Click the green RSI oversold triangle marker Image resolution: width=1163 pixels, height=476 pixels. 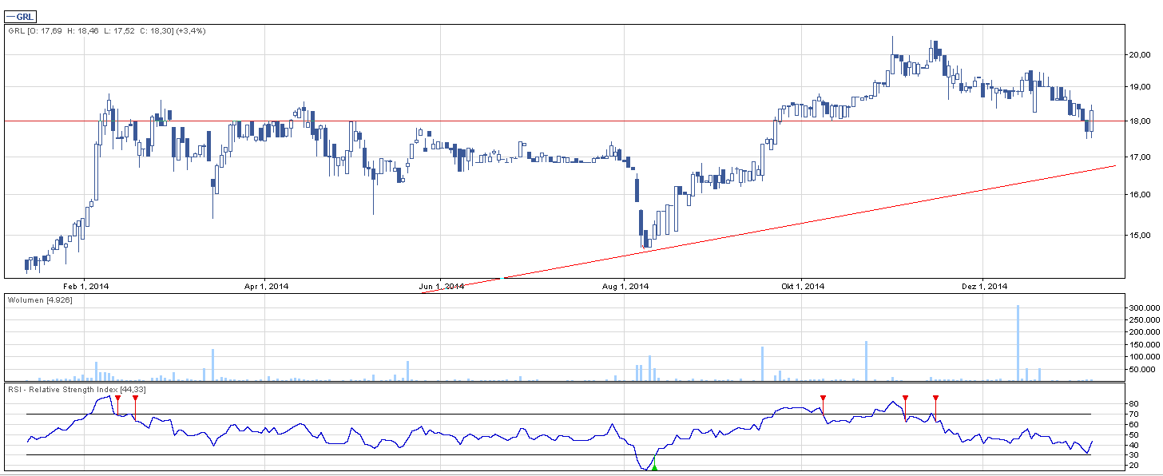654,467
